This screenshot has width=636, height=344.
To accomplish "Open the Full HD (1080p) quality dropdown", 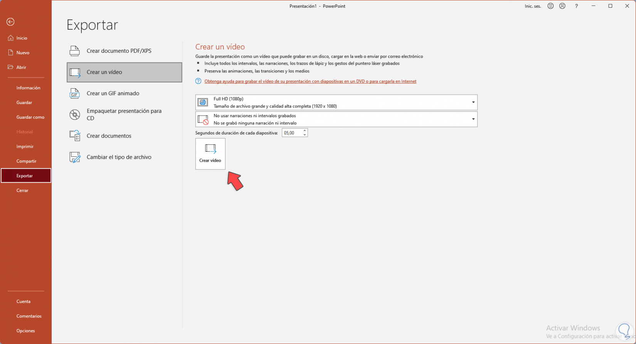I will point(337,102).
